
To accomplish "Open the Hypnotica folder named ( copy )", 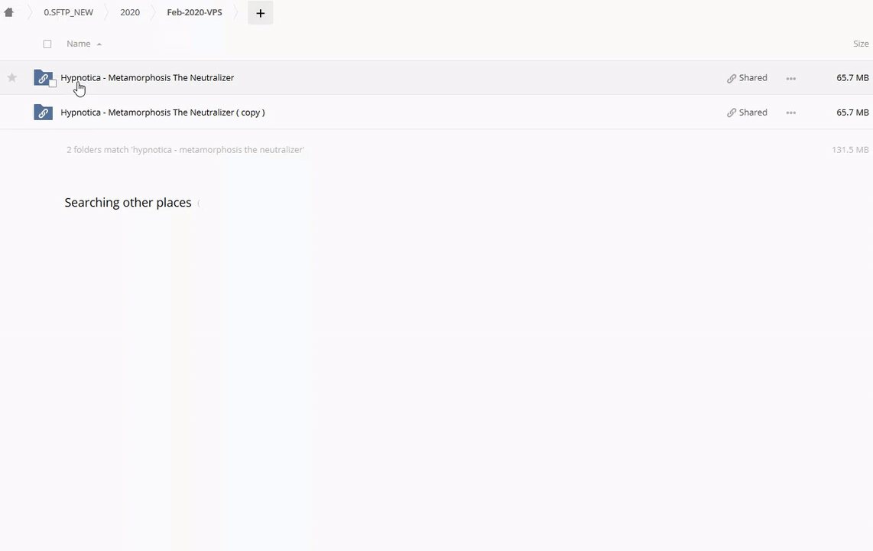I will (162, 112).
